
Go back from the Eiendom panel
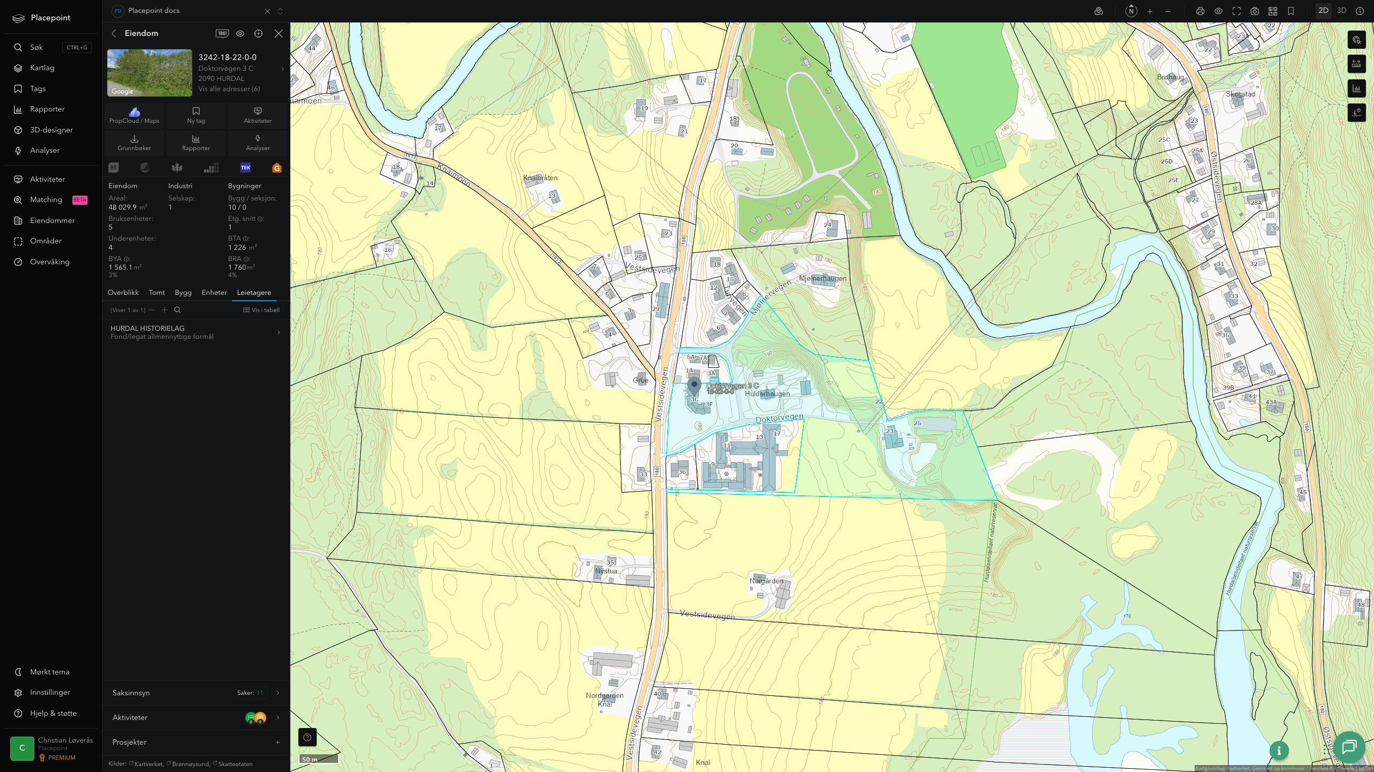point(114,33)
